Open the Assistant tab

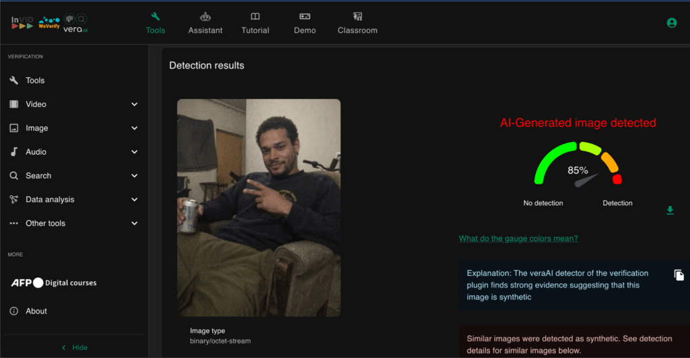tap(205, 23)
